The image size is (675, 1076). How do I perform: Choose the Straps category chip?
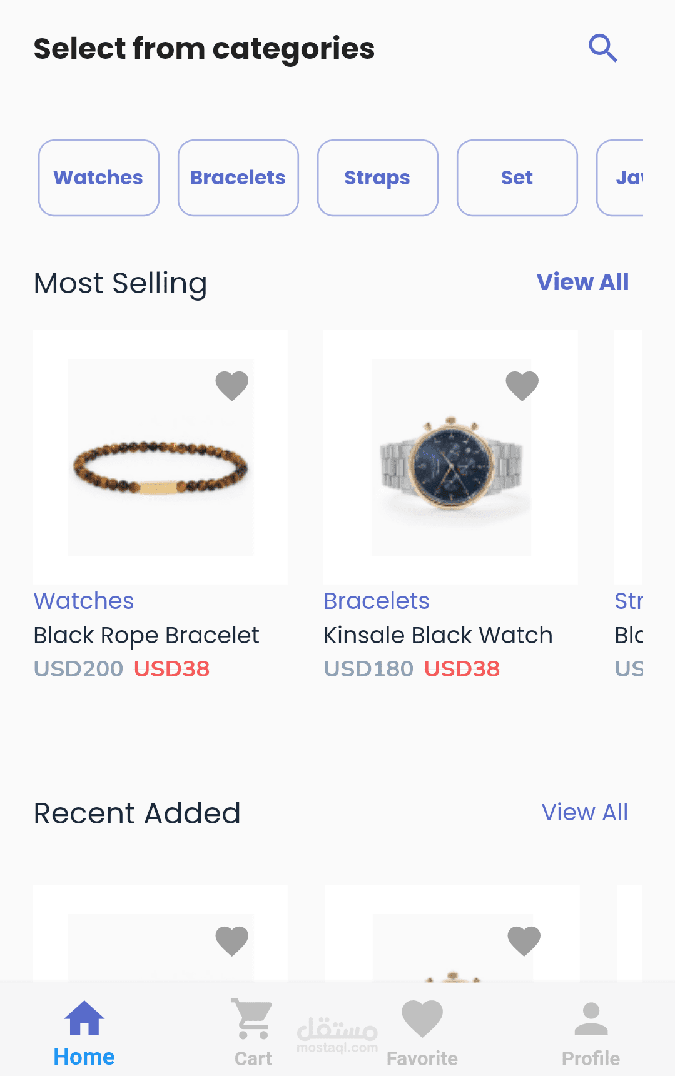(x=378, y=178)
